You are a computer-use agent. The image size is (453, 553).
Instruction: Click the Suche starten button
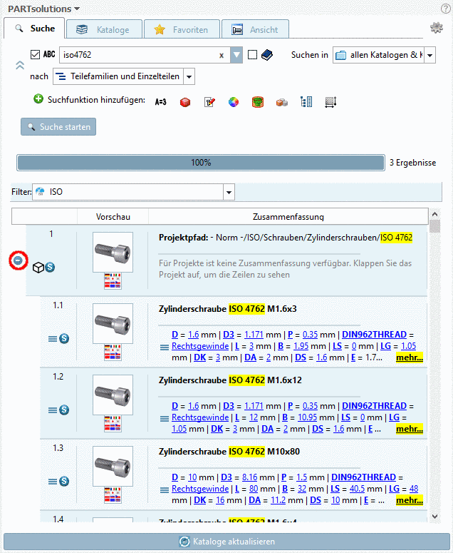click(x=58, y=127)
